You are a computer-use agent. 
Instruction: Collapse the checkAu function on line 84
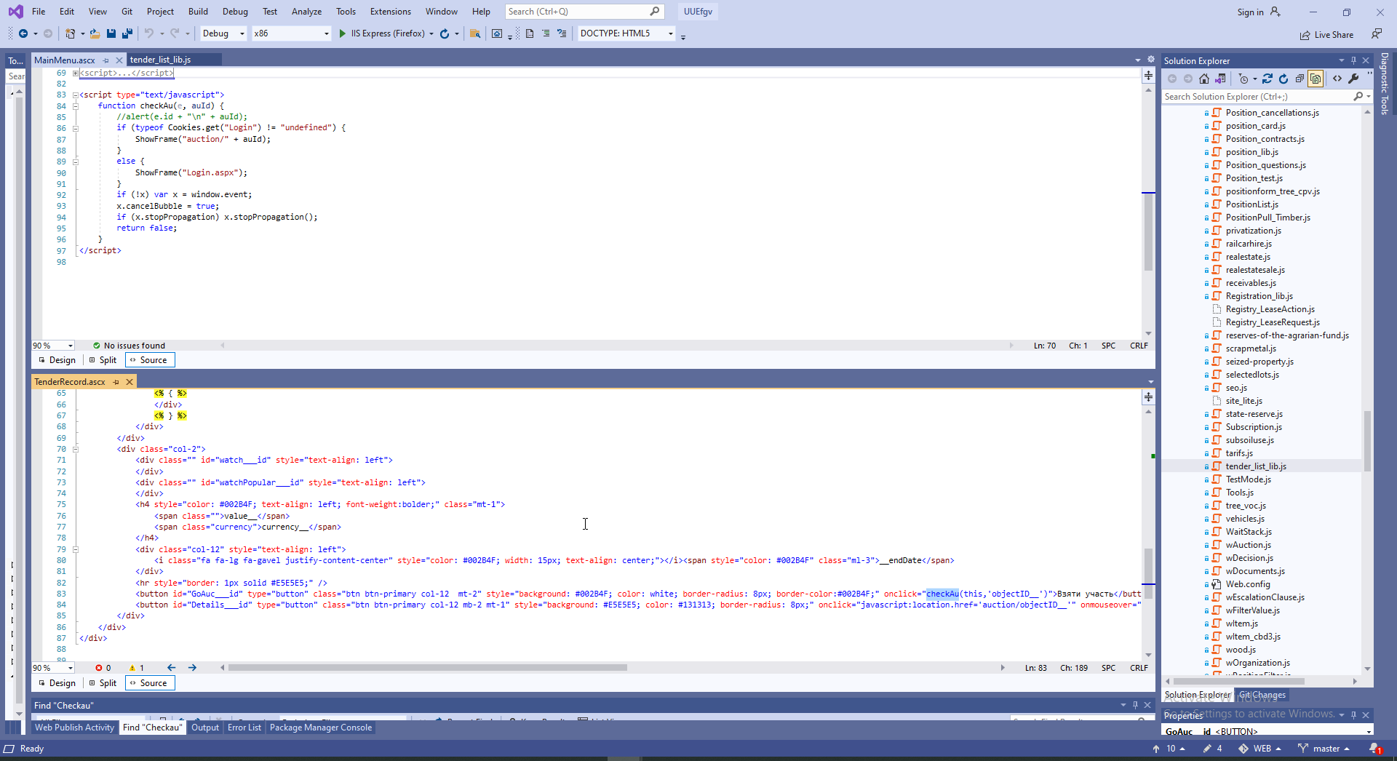click(x=76, y=105)
